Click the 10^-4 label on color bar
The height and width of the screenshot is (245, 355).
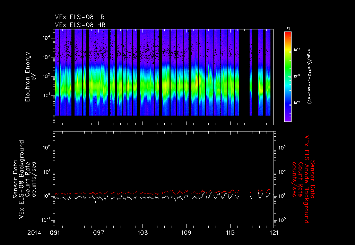297,50
